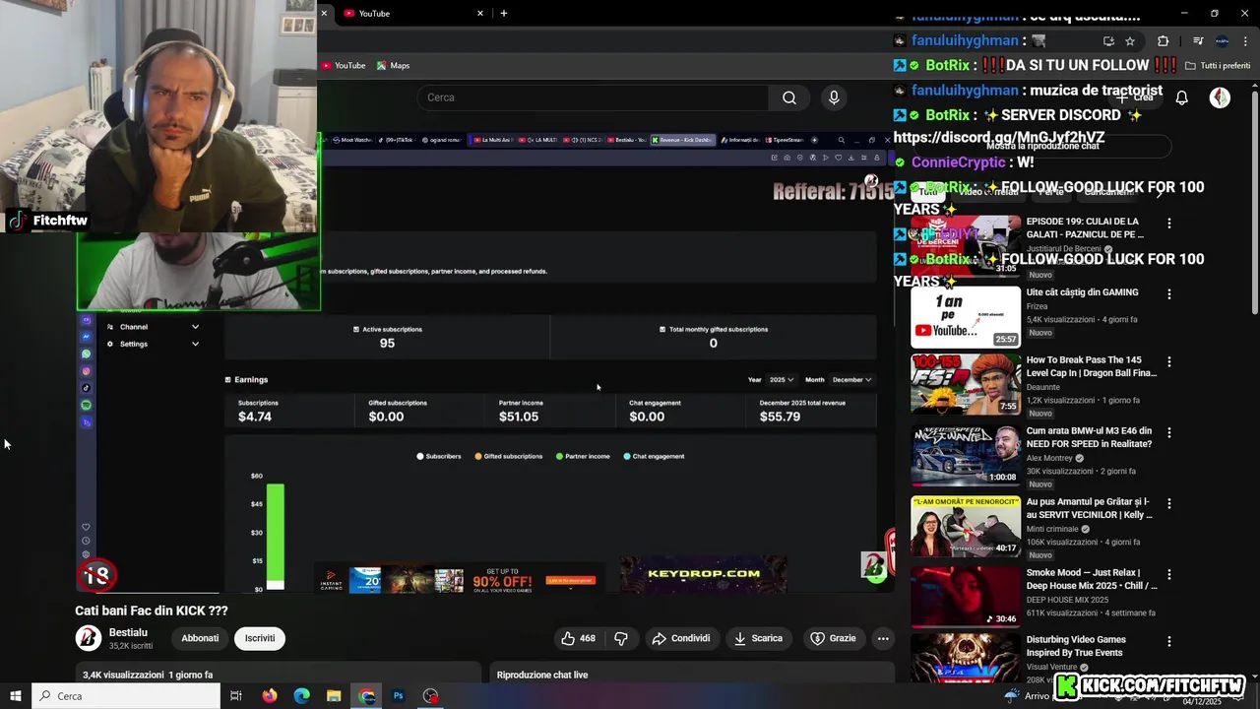The width and height of the screenshot is (1260, 709).
Task: Open options for Smoke Mood mix video
Action: point(1169,574)
